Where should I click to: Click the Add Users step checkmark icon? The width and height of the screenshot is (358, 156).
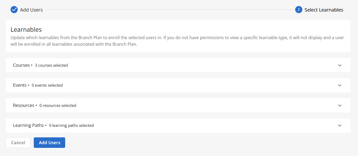pos(14,10)
